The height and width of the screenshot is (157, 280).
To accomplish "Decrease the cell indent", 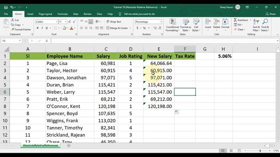I will 97,28.
